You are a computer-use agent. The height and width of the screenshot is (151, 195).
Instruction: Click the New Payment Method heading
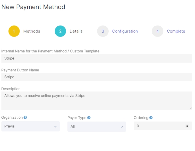click(x=33, y=7)
